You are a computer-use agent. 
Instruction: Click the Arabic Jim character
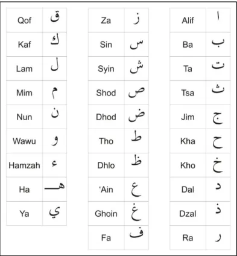(218, 118)
